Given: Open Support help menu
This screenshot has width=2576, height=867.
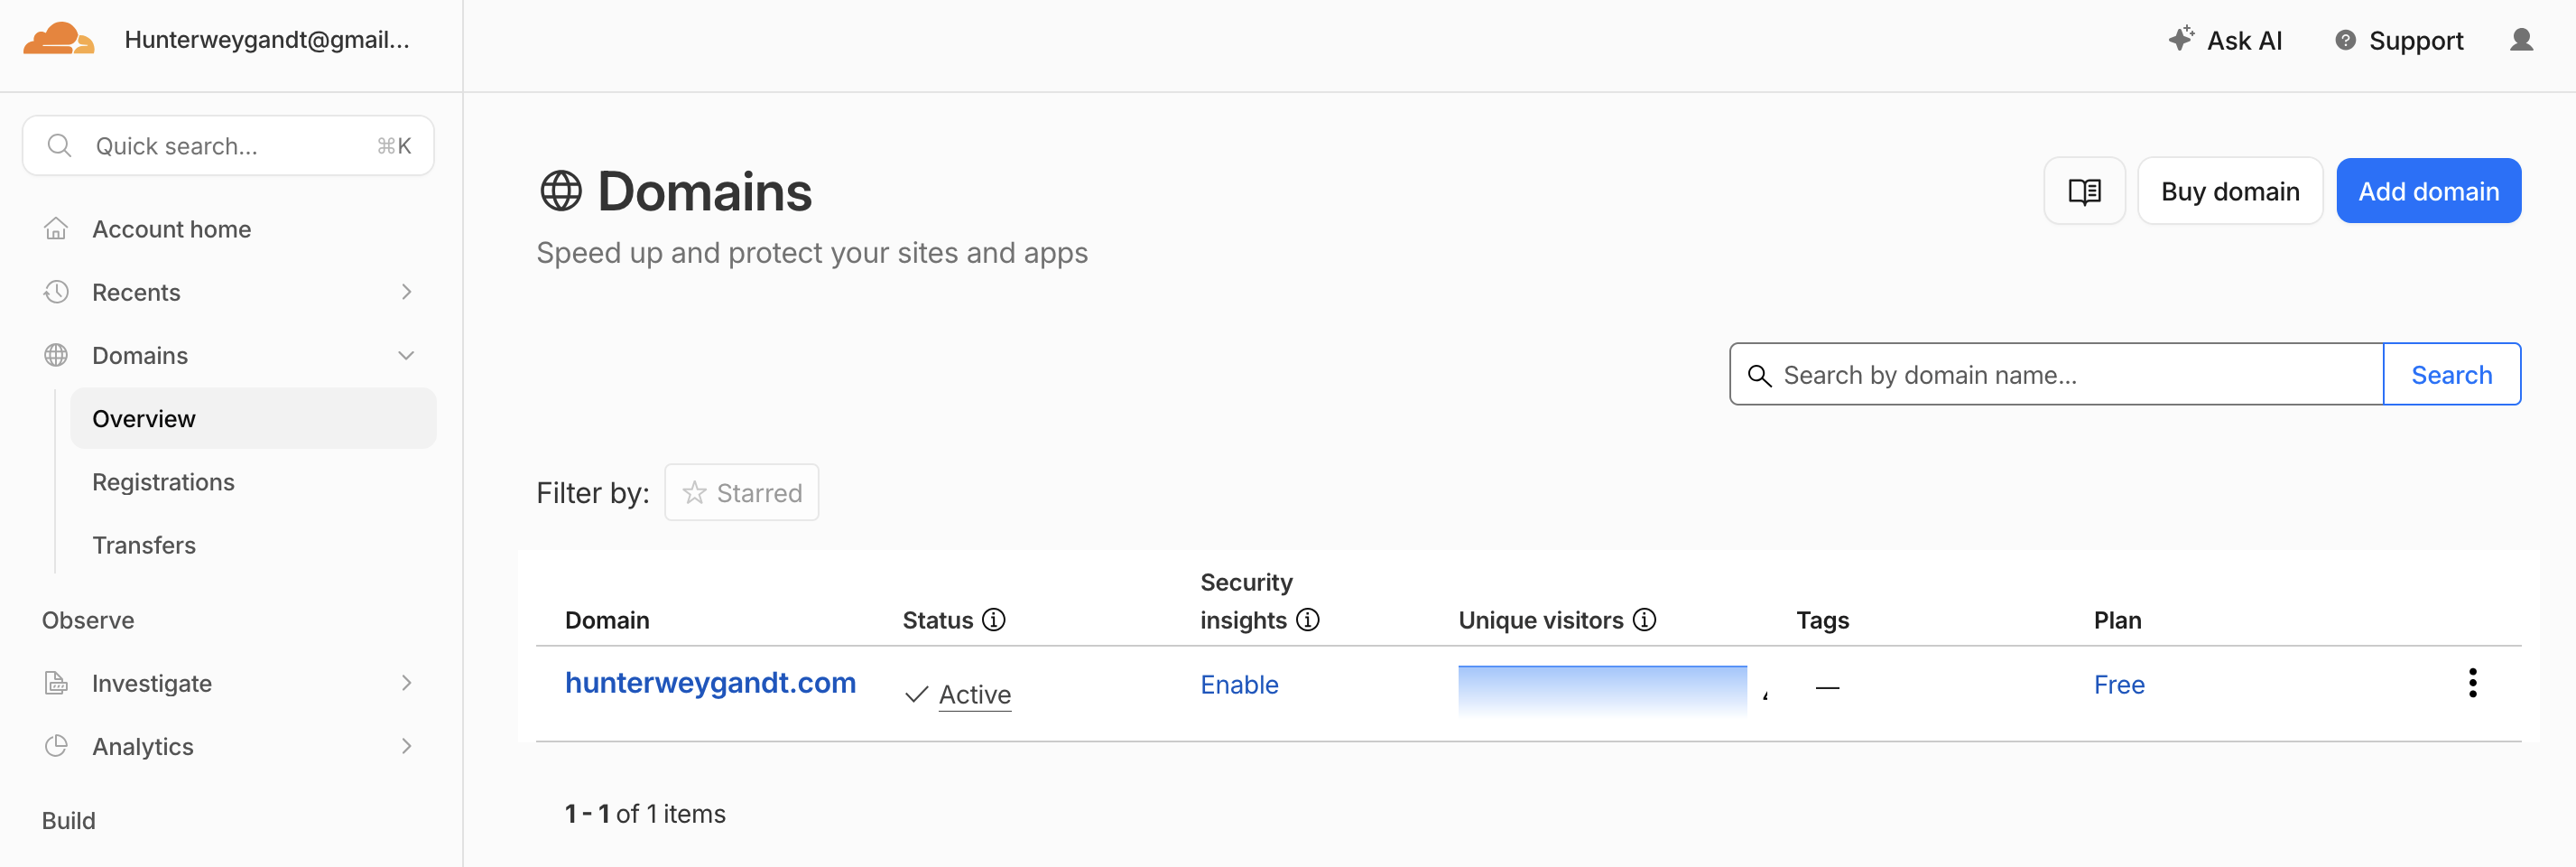Looking at the screenshot, I should point(2399,40).
